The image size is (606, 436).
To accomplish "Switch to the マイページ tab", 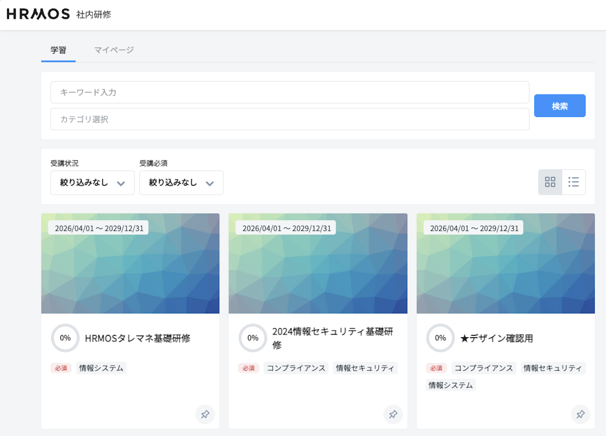I will pos(114,50).
